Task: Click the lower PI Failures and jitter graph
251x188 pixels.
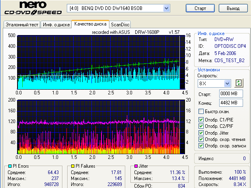Action: point(101,127)
